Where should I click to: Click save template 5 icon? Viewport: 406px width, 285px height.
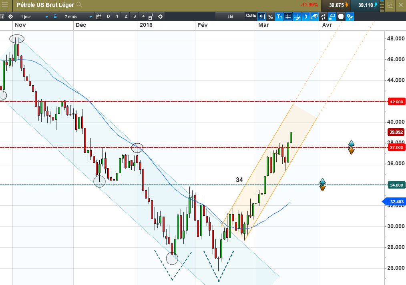tap(151, 17)
